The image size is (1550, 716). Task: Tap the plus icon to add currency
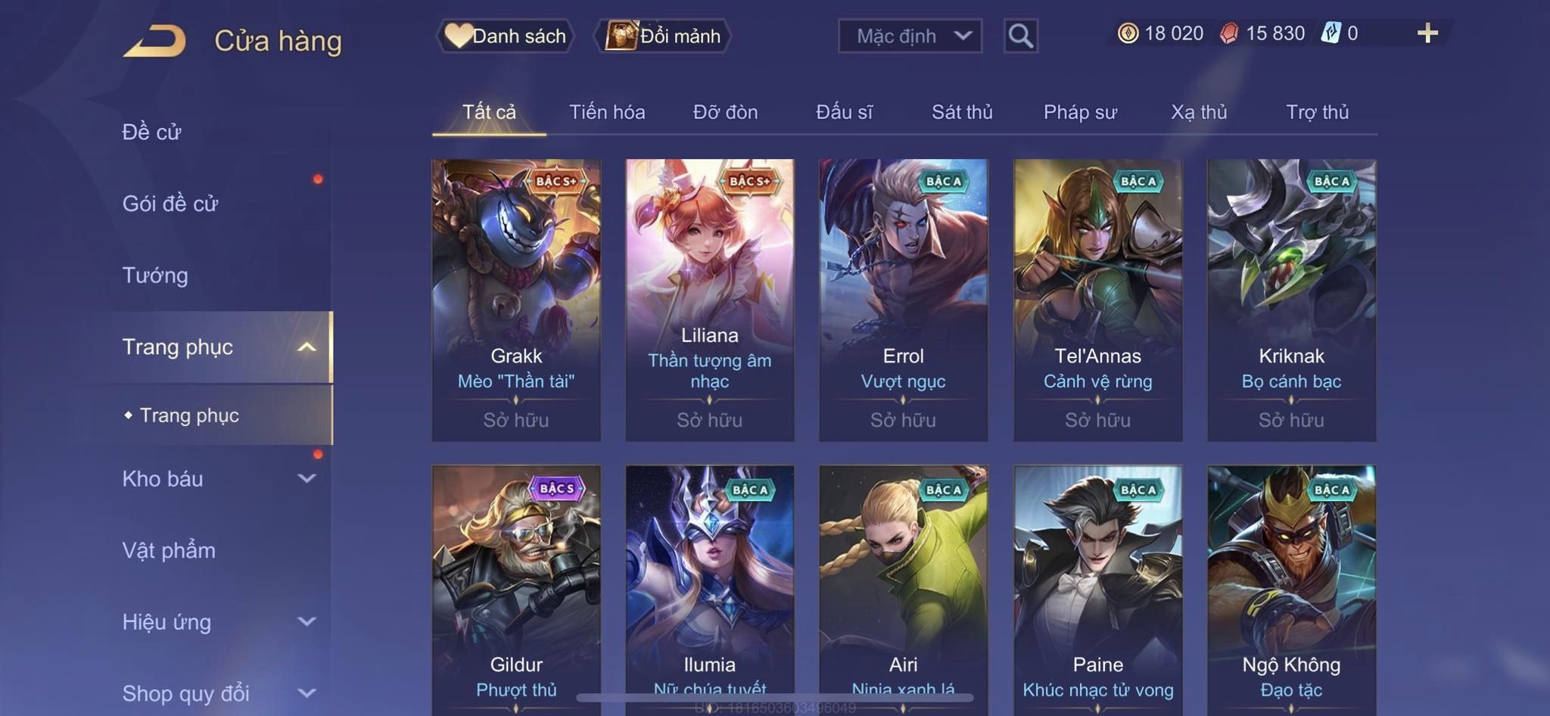1427,33
